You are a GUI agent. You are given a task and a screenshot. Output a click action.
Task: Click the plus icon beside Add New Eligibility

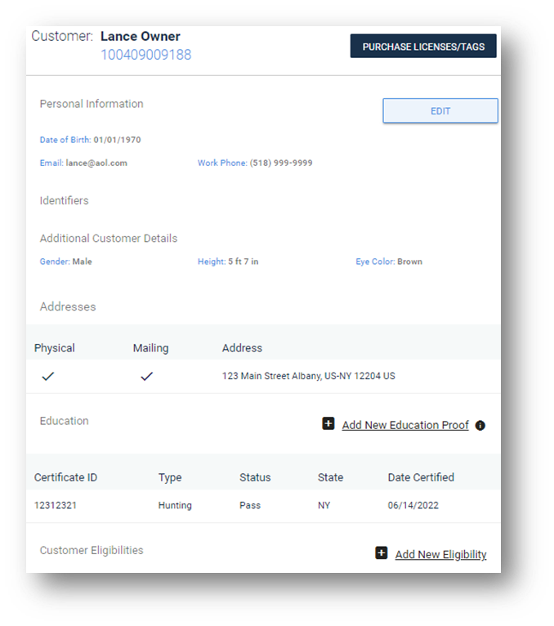pyautogui.click(x=382, y=553)
